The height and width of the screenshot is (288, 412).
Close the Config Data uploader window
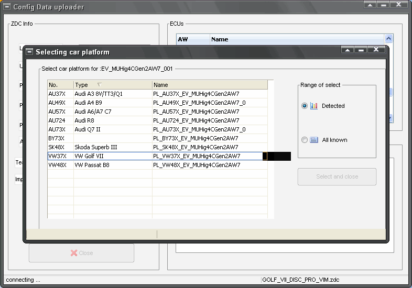click(x=398, y=5)
